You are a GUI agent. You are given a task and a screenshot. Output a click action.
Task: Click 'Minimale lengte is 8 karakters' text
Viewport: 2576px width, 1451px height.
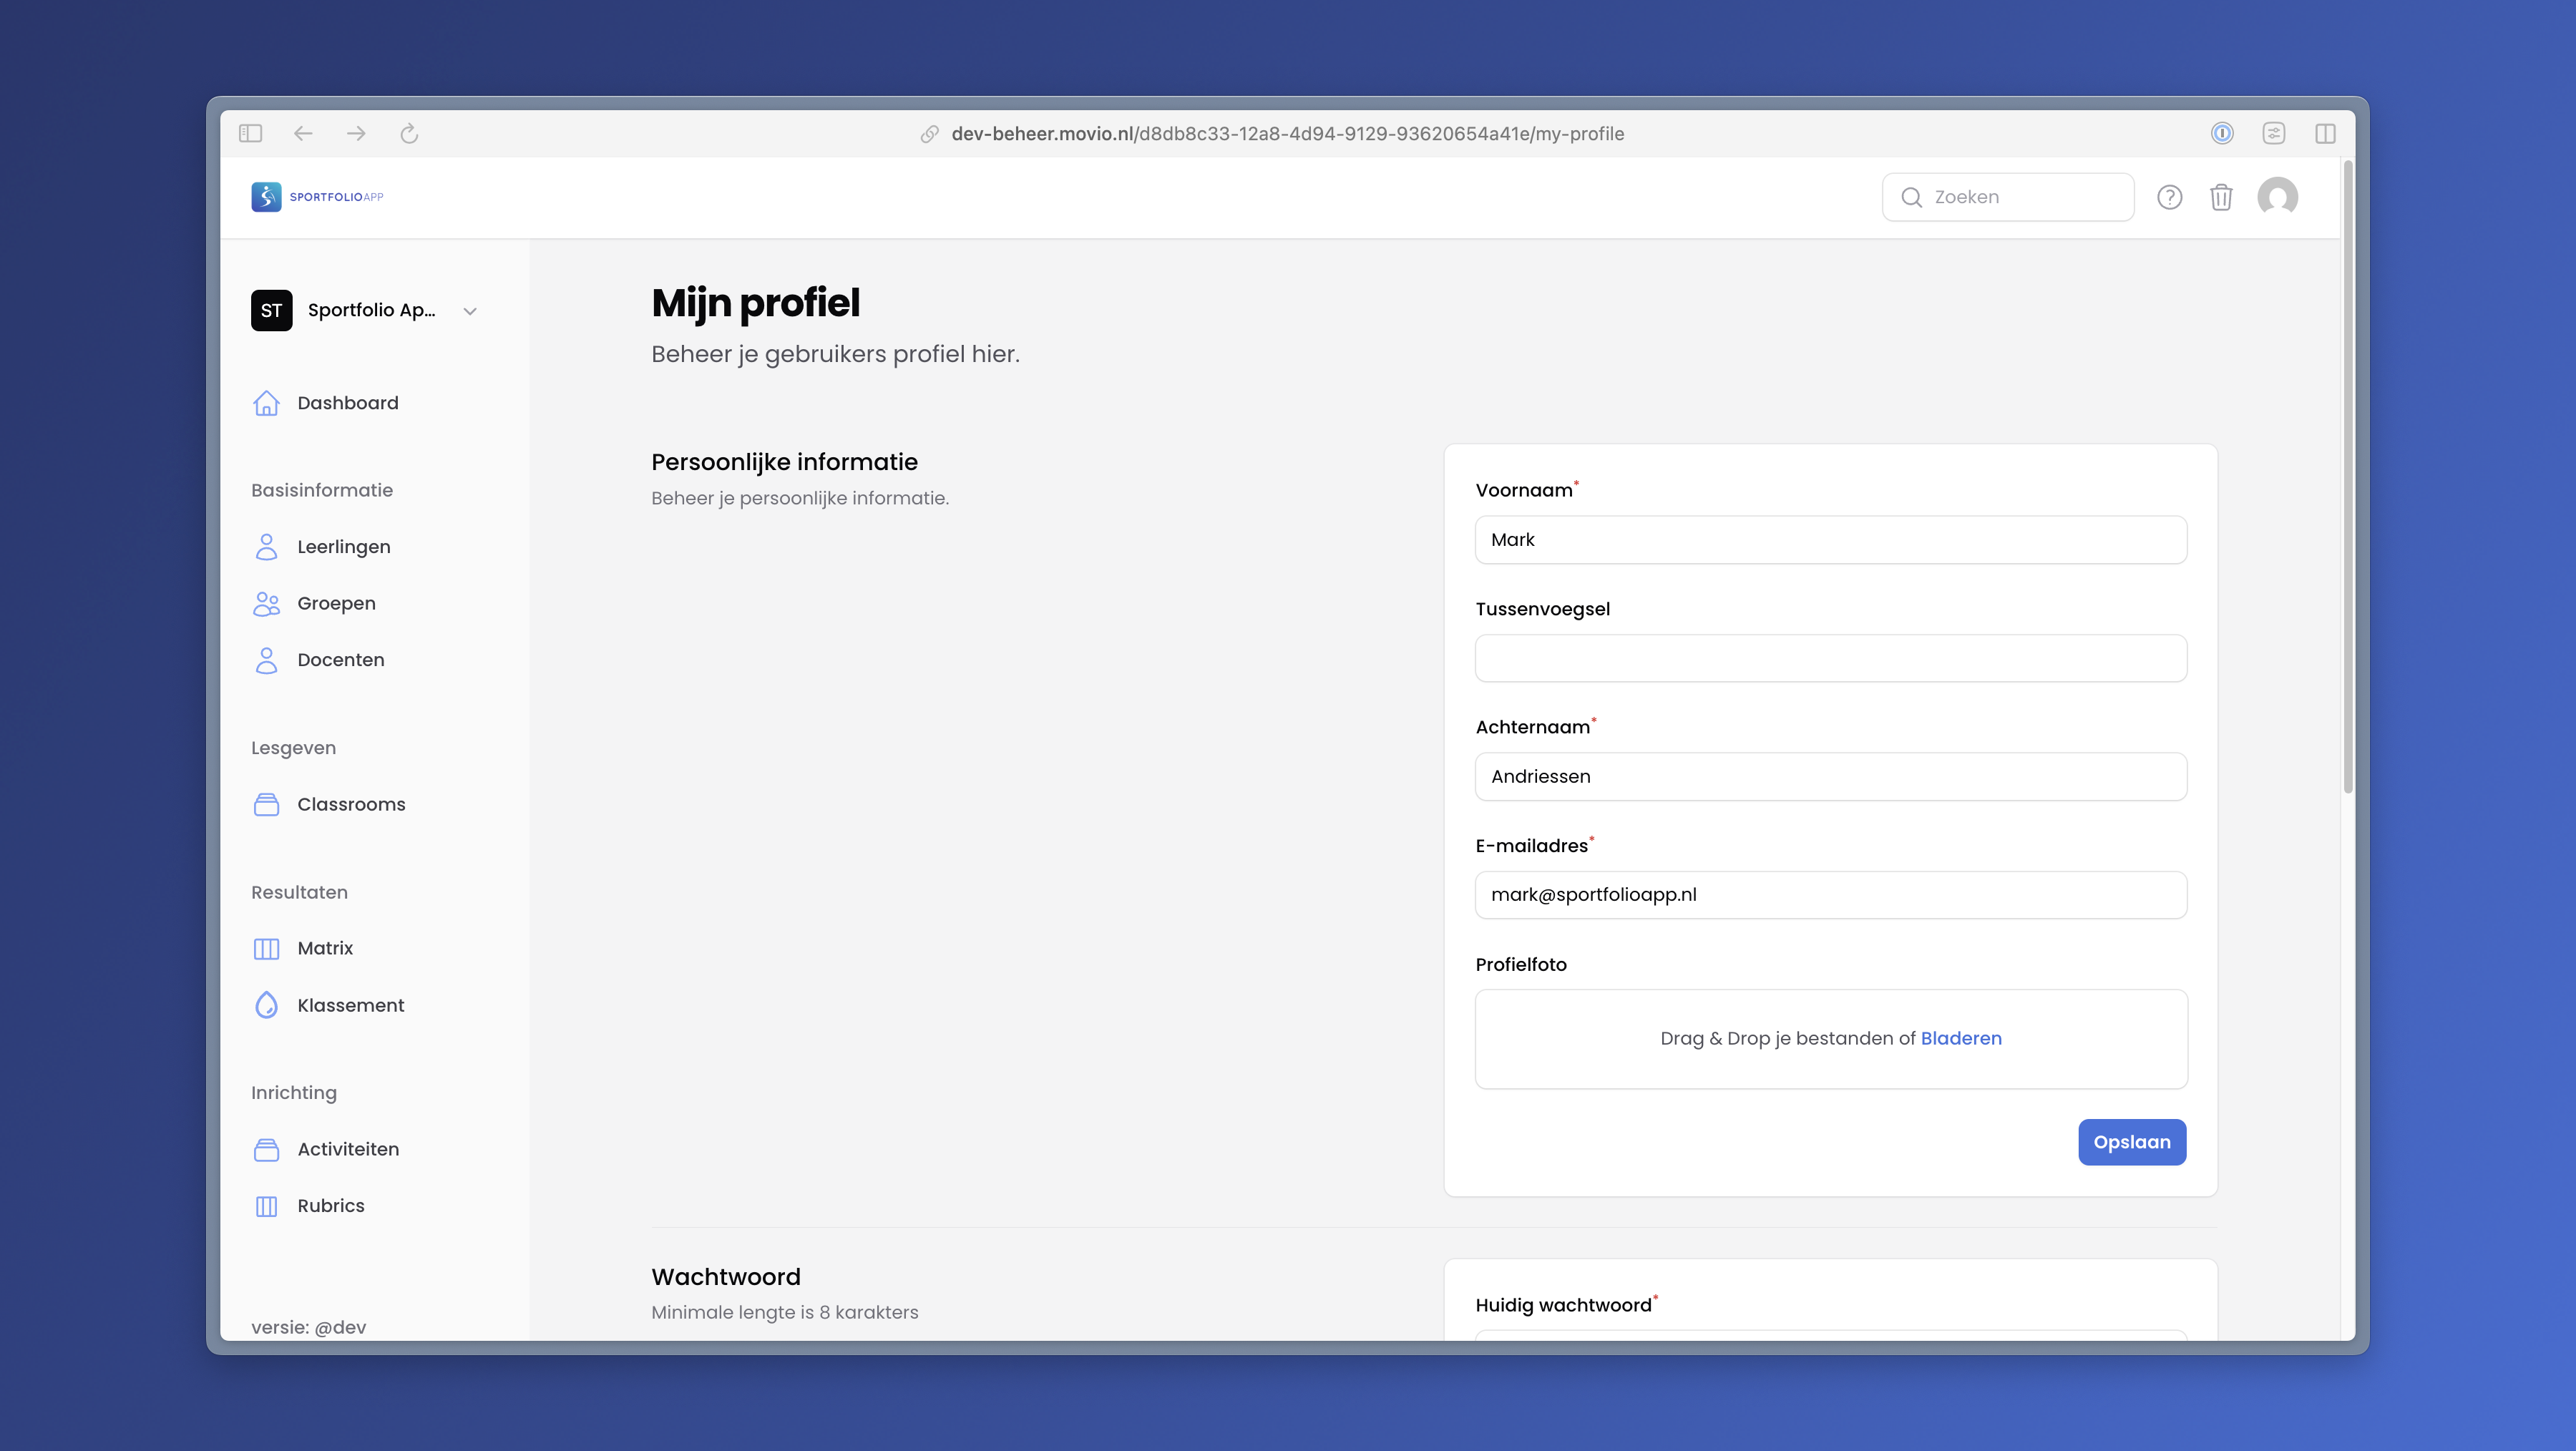[784, 1312]
